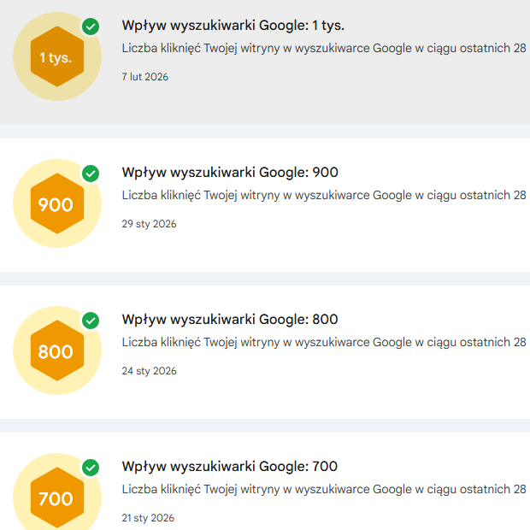Click the description under the 800 achievement
Screen dimensions: 530x530
click(324, 343)
